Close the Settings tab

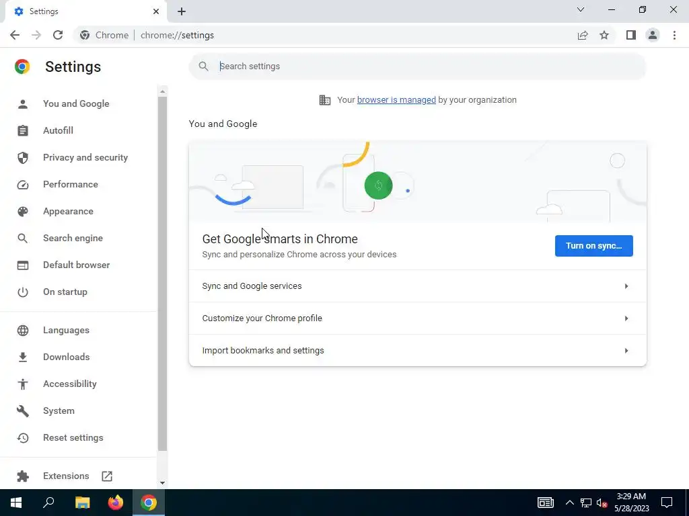[x=156, y=11]
